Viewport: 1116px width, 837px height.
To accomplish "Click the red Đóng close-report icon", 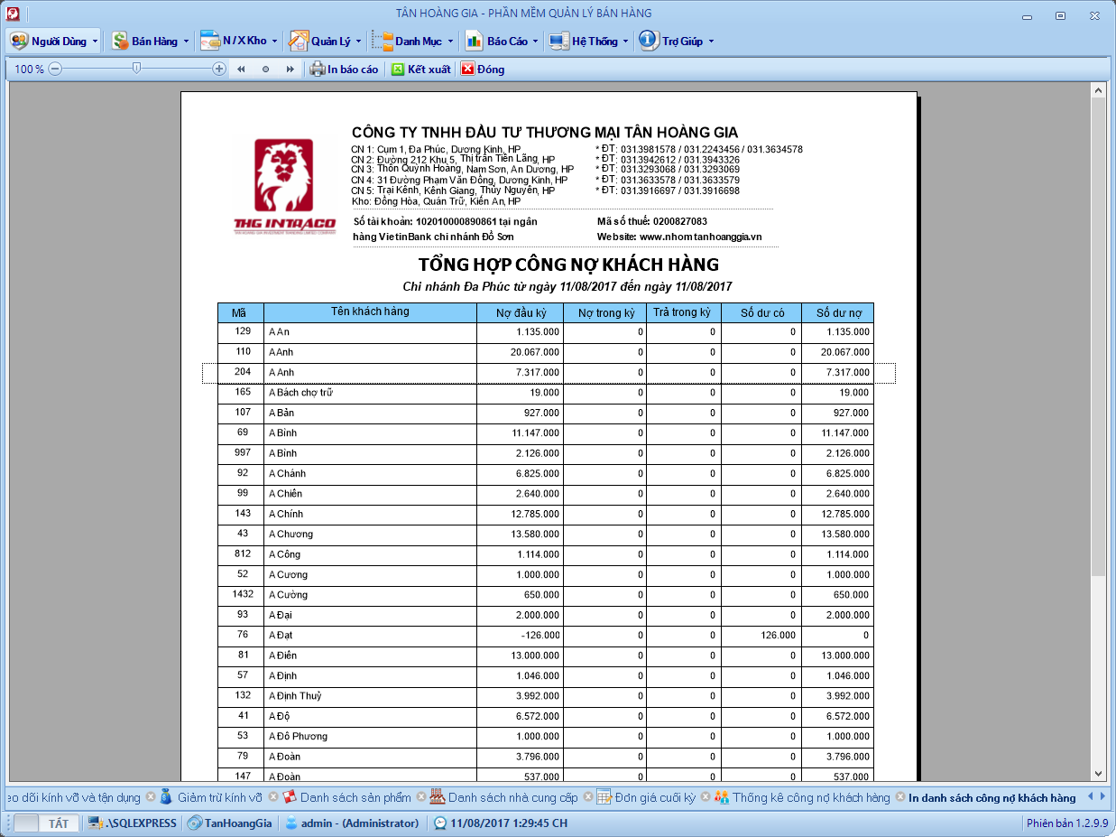I will click(467, 69).
